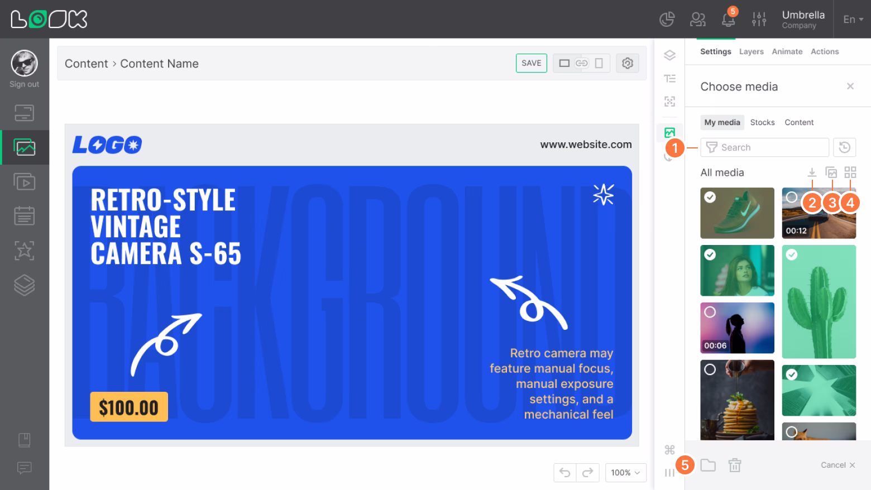The width and height of the screenshot is (871, 490).
Task: Open content settings gear icon
Action: (x=628, y=63)
